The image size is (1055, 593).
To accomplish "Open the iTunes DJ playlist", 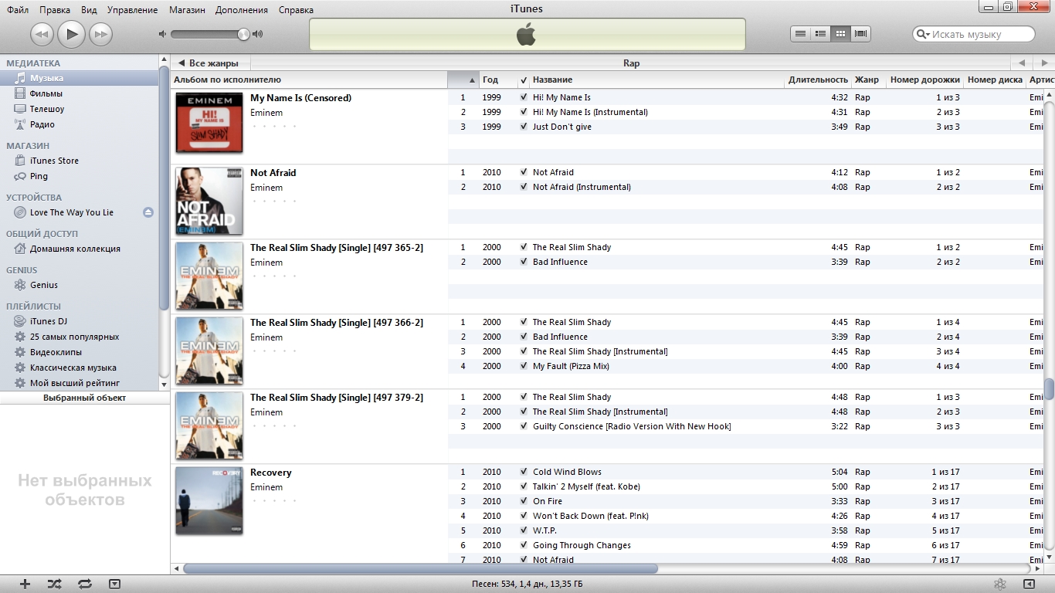I will pos(80,321).
